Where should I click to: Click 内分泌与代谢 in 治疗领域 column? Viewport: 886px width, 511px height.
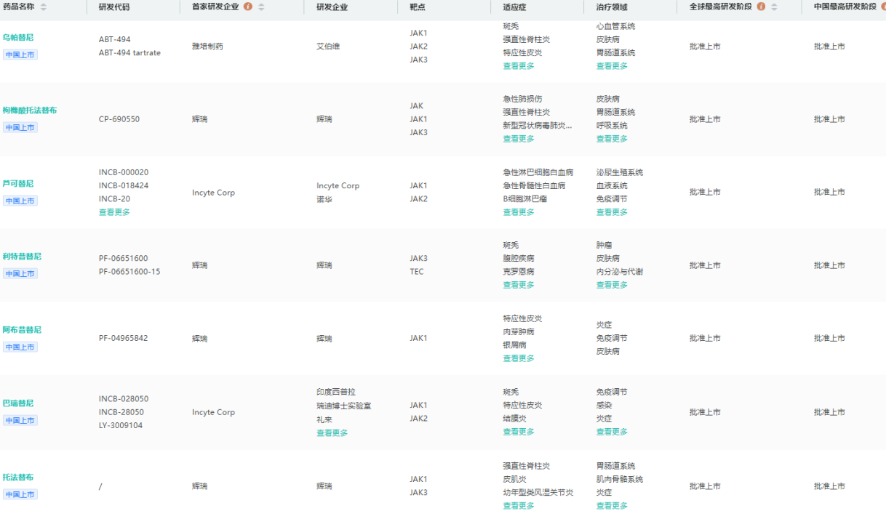point(620,271)
